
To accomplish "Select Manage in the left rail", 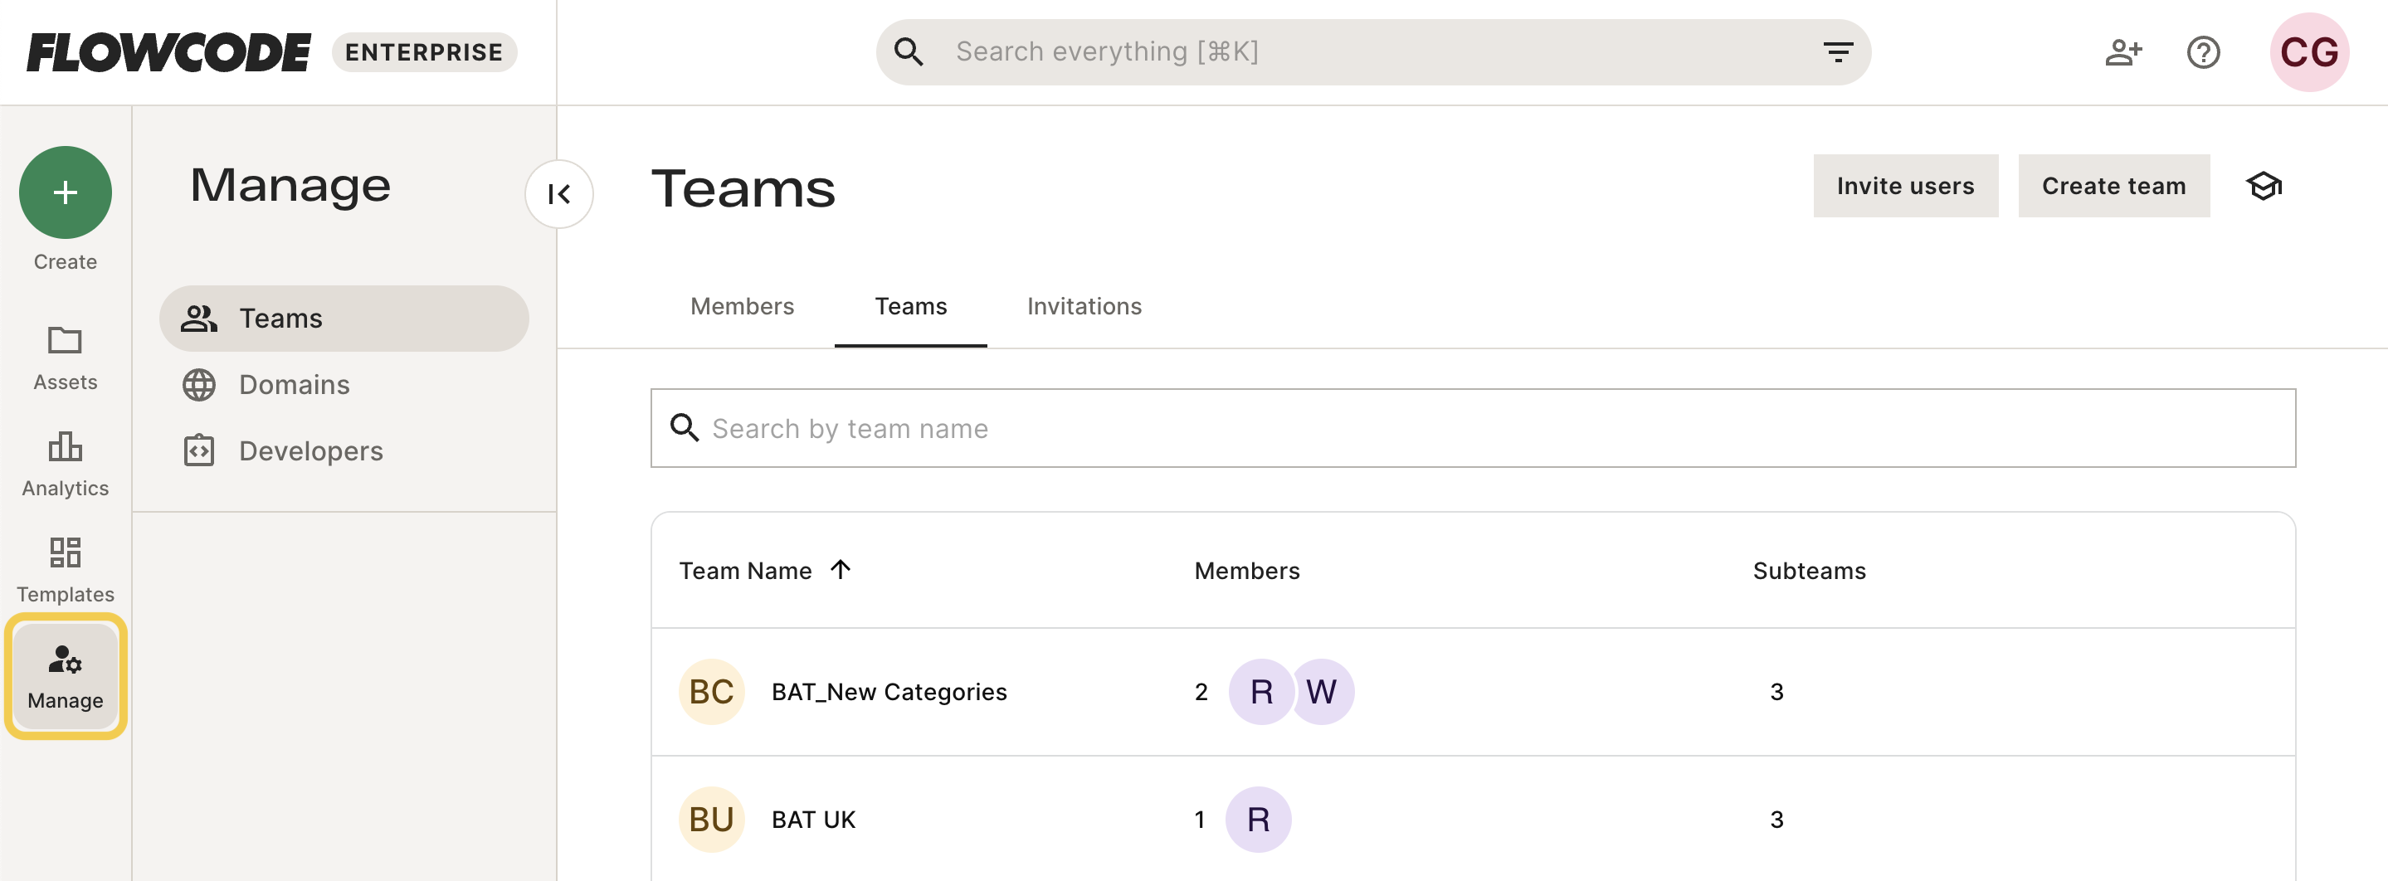I will pos(65,676).
